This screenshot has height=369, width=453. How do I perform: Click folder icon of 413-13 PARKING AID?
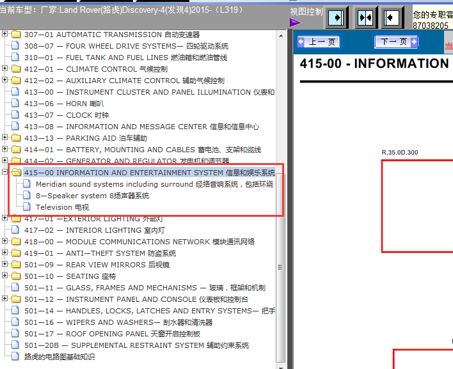(x=16, y=138)
